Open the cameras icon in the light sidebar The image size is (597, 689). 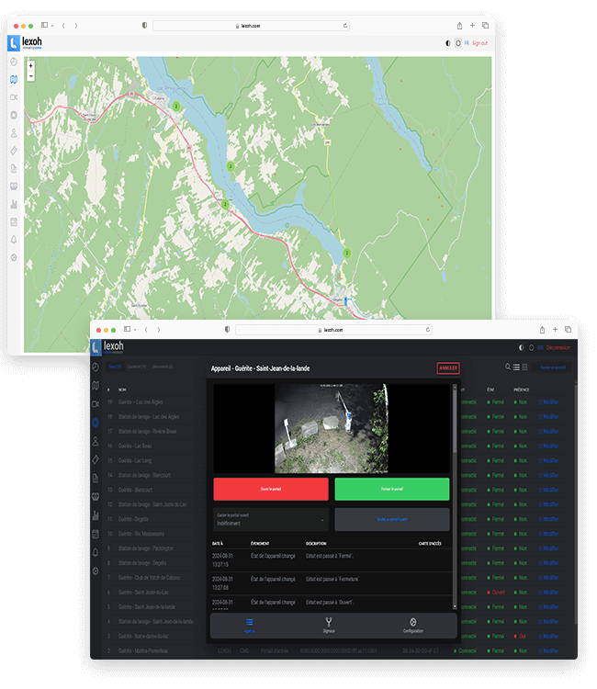point(14,96)
